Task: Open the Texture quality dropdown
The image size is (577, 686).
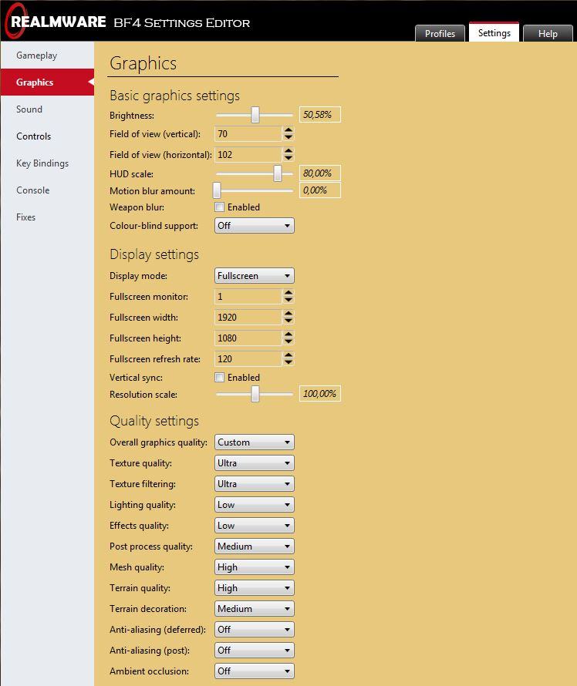Action: pyautogui.click(x=255, y=463)
